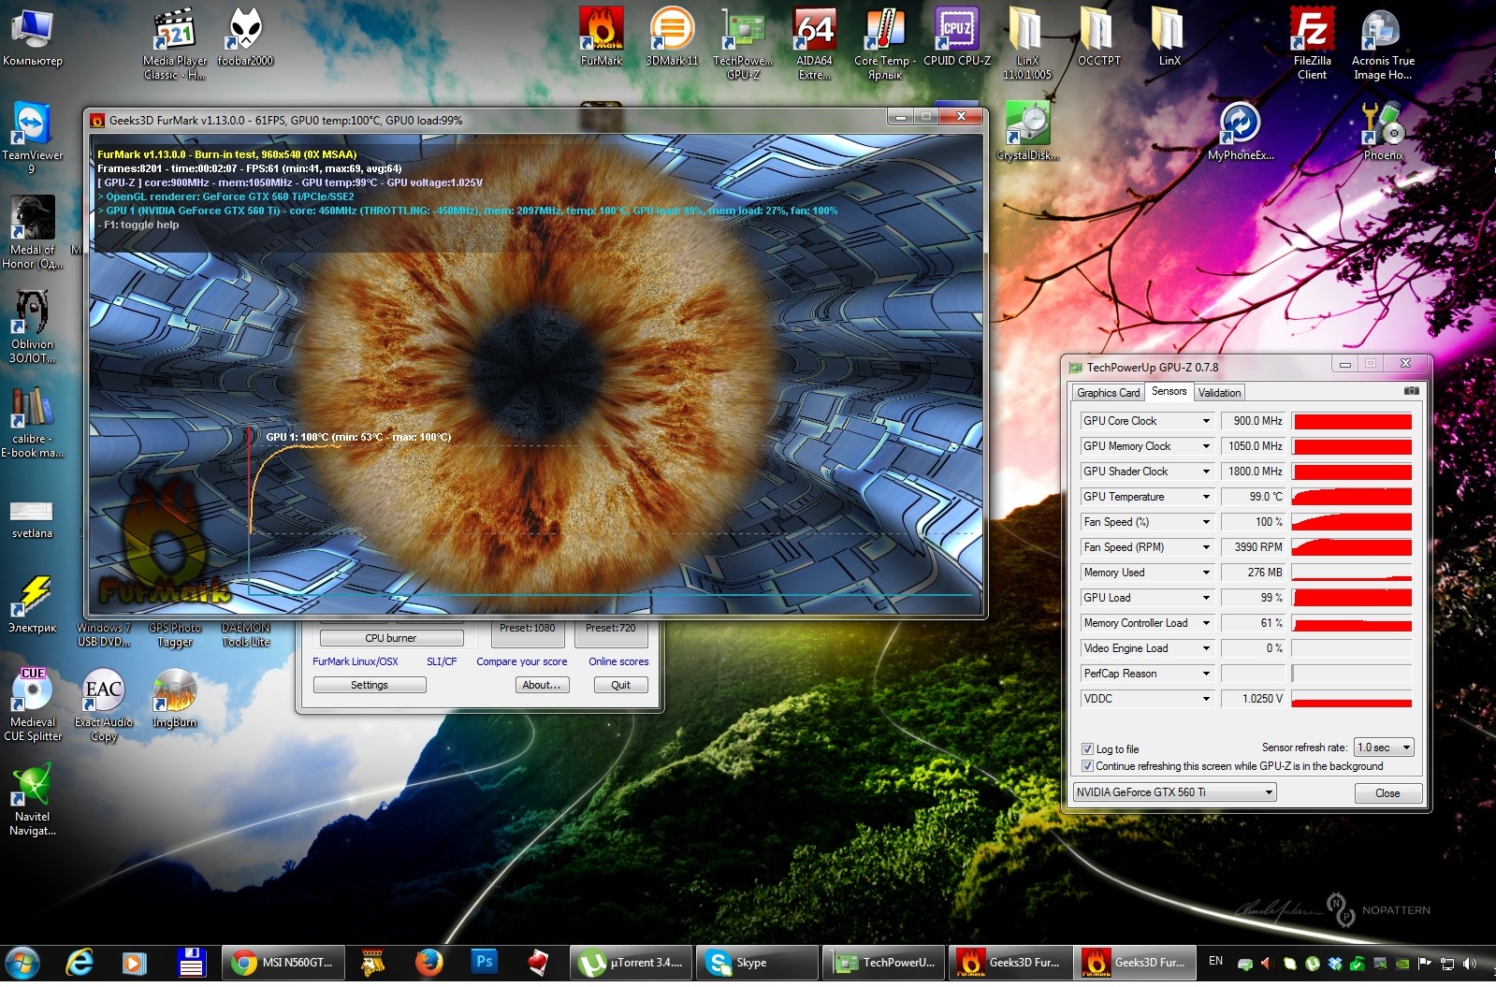Switch to Chrome MSI N560GT taskbar window
The image size is (1496, 987).
[x=283, y=962]
